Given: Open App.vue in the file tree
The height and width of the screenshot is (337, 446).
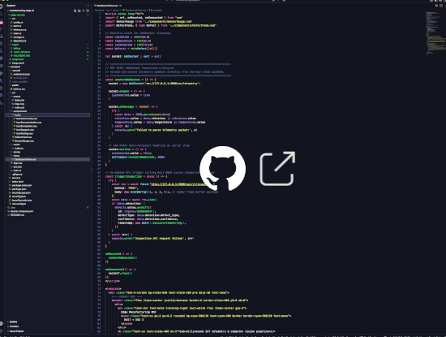Looking at the screenshot, I should [x=18, y=163].
